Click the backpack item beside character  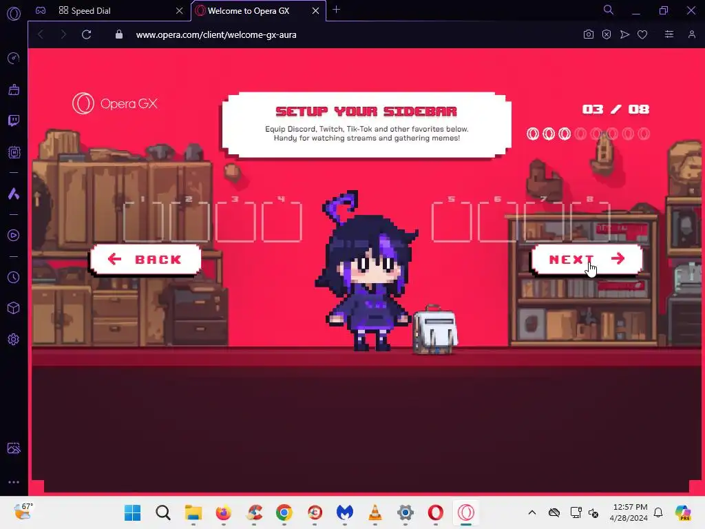pos(435,329)
